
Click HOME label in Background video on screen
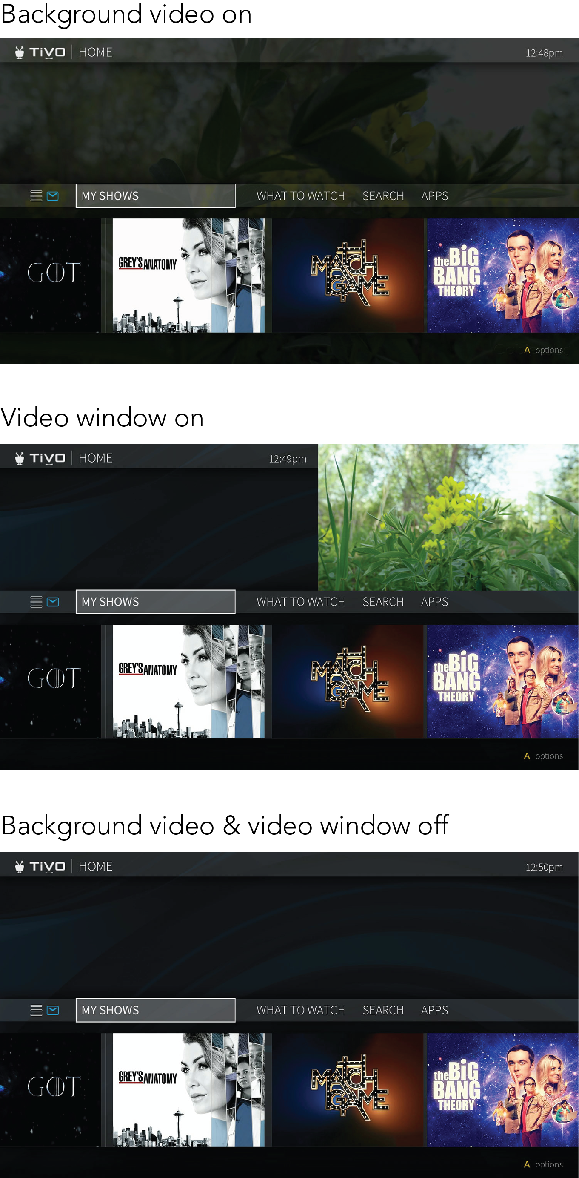95,52
